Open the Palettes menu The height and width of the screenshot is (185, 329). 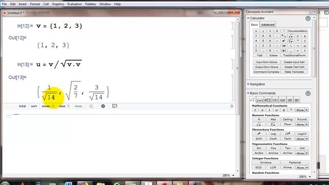tap(90, 4)
